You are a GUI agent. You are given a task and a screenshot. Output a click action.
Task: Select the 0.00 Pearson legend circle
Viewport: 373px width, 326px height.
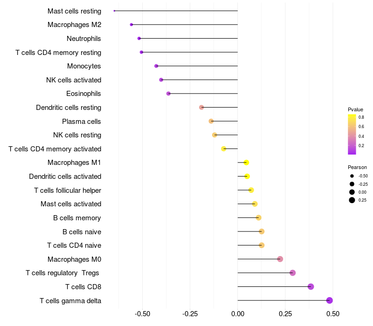[352, 192]
